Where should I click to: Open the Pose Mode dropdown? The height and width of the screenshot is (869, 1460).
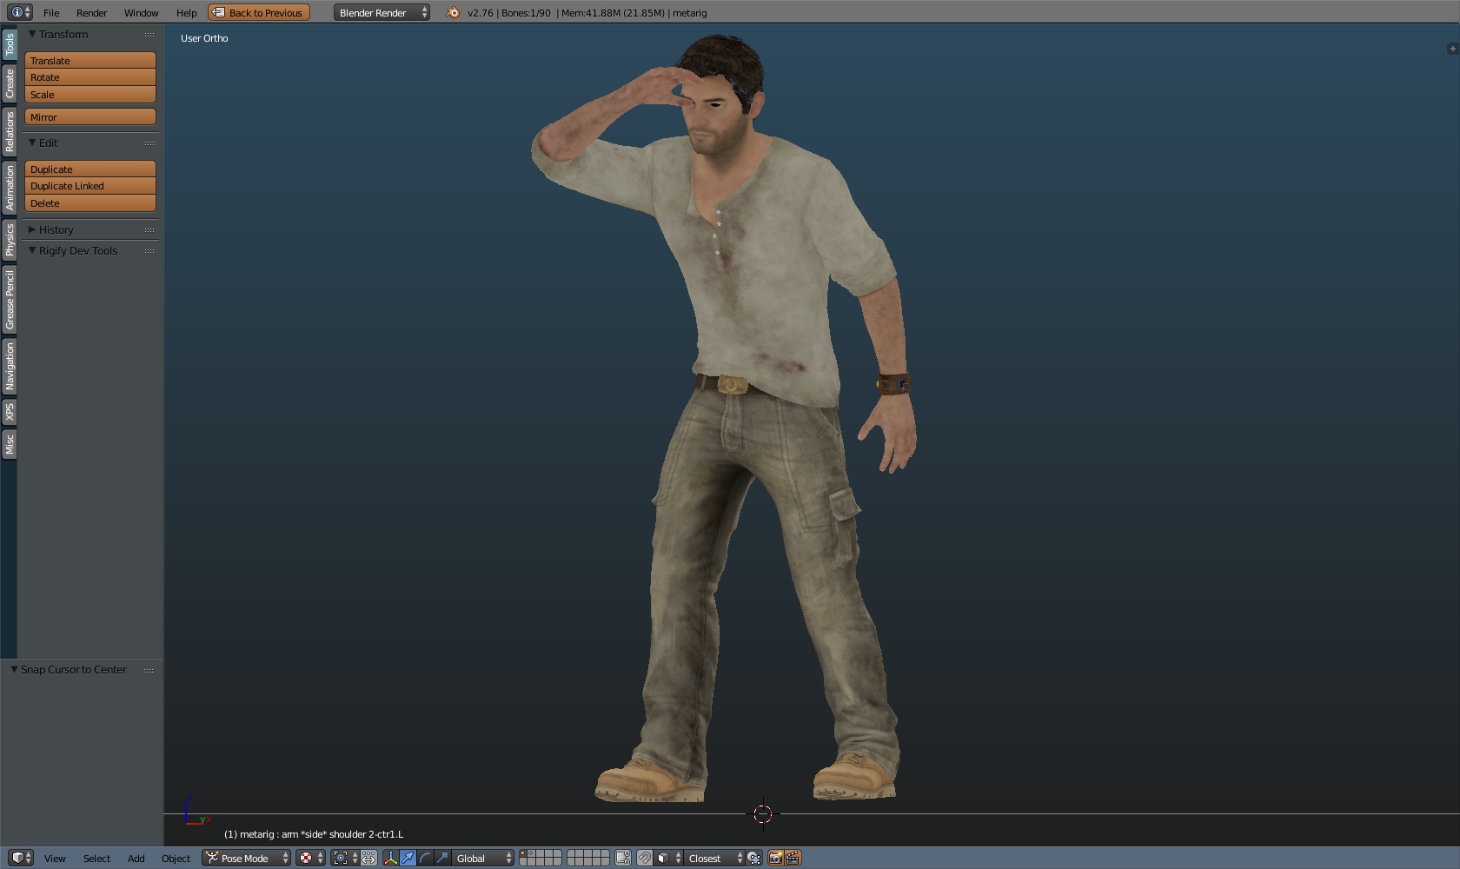(x=246, y=858)
